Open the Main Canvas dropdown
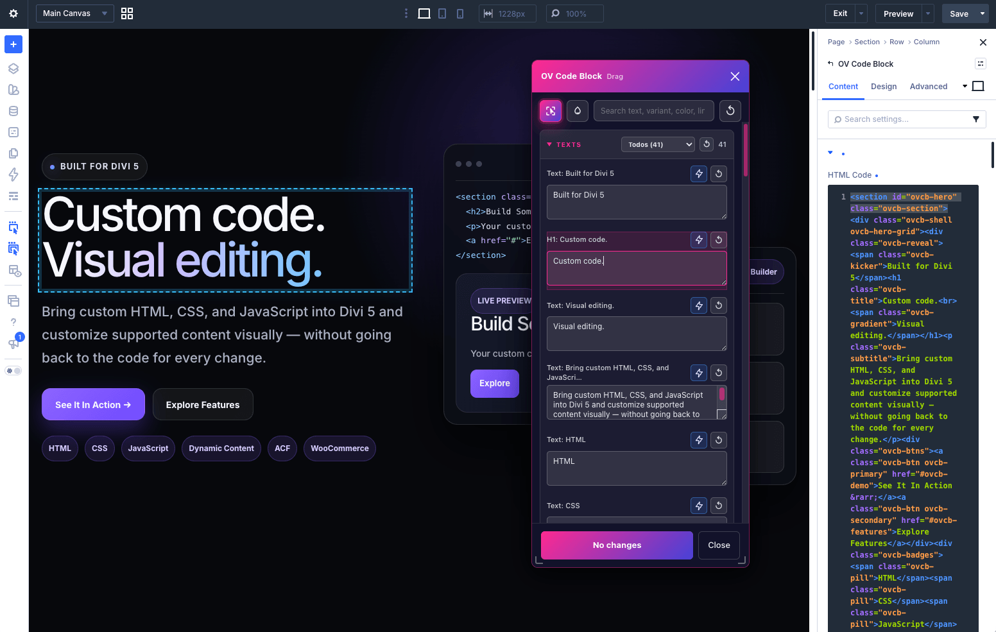 click(75, 13)
